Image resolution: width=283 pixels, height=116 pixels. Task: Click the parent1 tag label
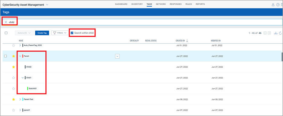27,110
